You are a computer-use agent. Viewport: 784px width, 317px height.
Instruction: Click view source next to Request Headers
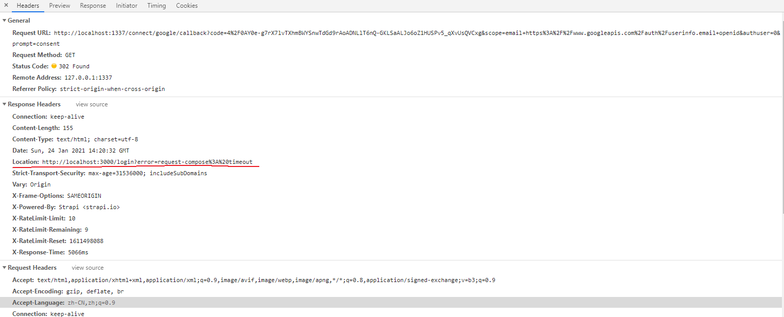pos(87,268)
